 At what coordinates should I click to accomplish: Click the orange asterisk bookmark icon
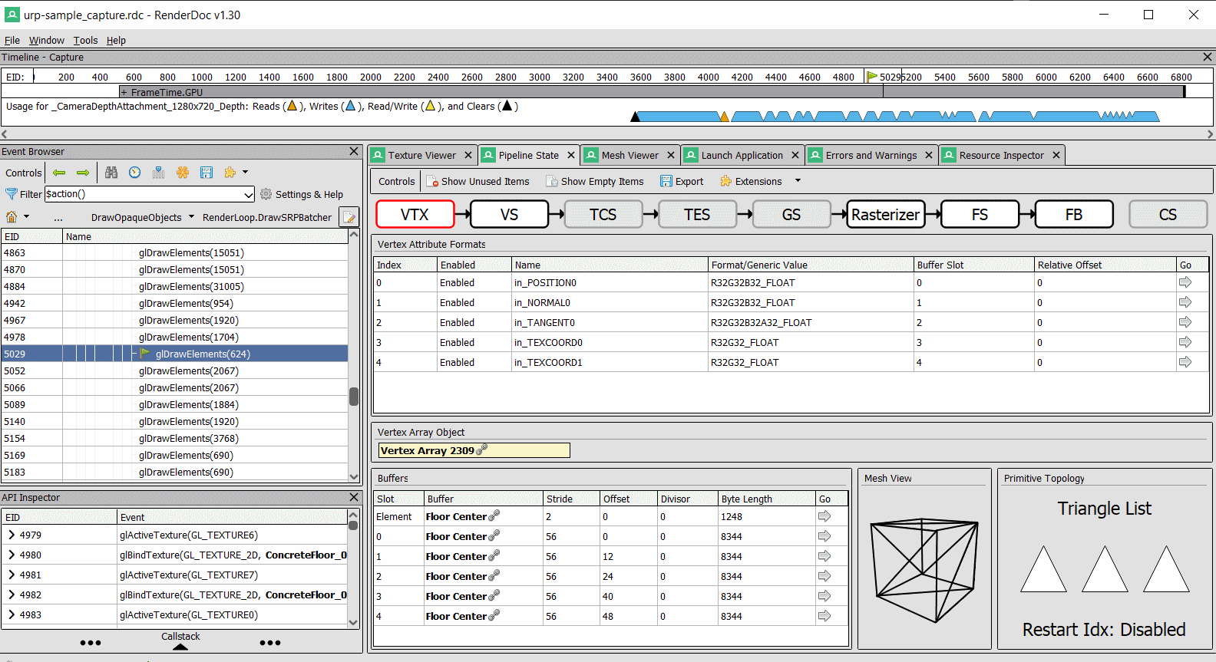coord(183,173)
